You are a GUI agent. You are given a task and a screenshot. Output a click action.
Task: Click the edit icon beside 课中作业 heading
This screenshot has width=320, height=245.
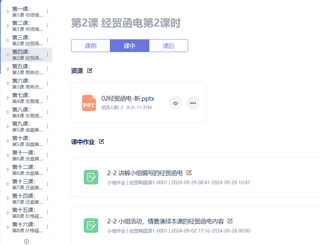(x=101, y=141)
